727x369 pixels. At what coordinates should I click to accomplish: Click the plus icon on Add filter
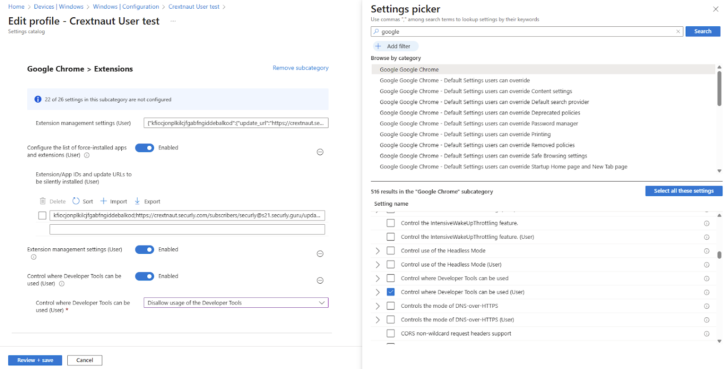pyautogui.click(x=378, y=46)
